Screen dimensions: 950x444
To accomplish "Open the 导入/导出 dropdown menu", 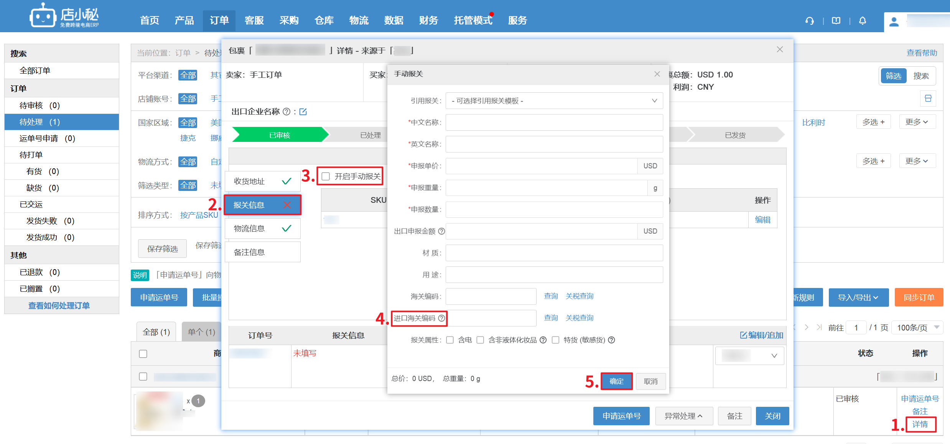I will point(858,298).
